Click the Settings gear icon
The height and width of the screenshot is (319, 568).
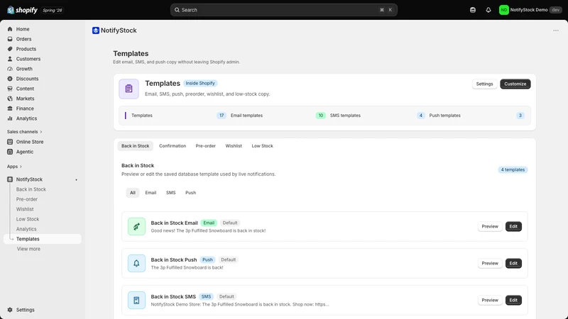click(10, 310)
